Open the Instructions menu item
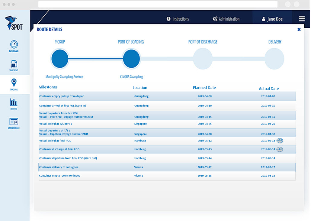 click(x=178, y=19)
